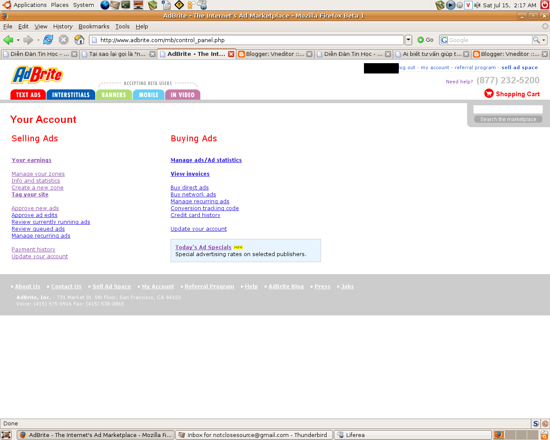Open Today's Ad Specials link
The width and height of the screenshot is (550, 440).
tap(203, 247)
